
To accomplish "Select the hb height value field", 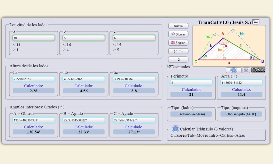I will 84,79.
